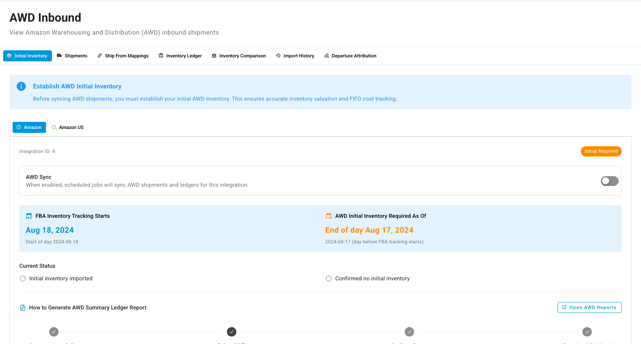This screenshot has height=344, width=641.
Task: Click the Setup Required badge
Action: (x=601, y=151)
